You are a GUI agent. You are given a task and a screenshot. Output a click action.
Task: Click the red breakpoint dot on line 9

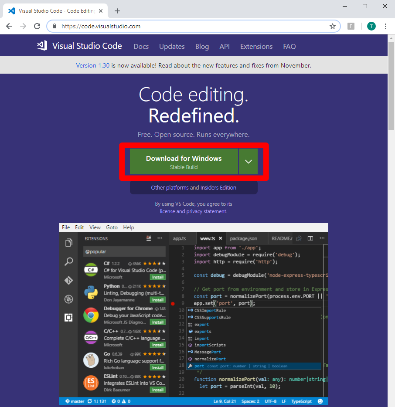tap(173, 303)
